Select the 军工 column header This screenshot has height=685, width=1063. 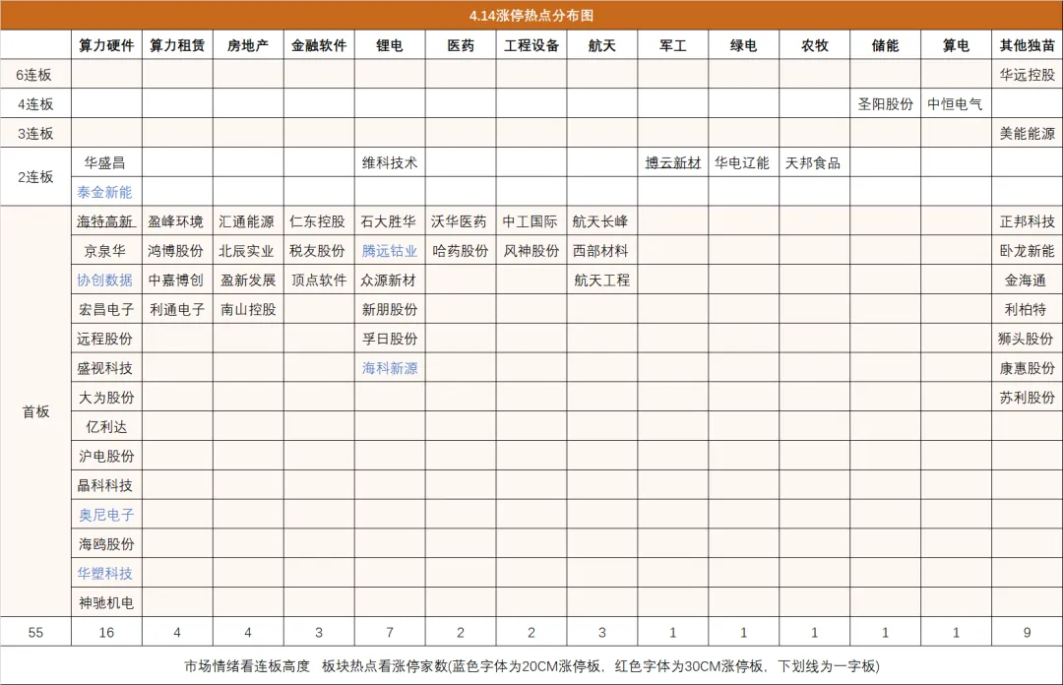pyautogui.click(x=673, y=45)
